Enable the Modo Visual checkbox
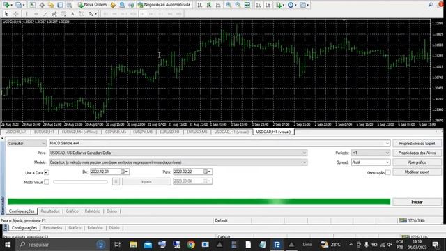 [x=47, y=181]
